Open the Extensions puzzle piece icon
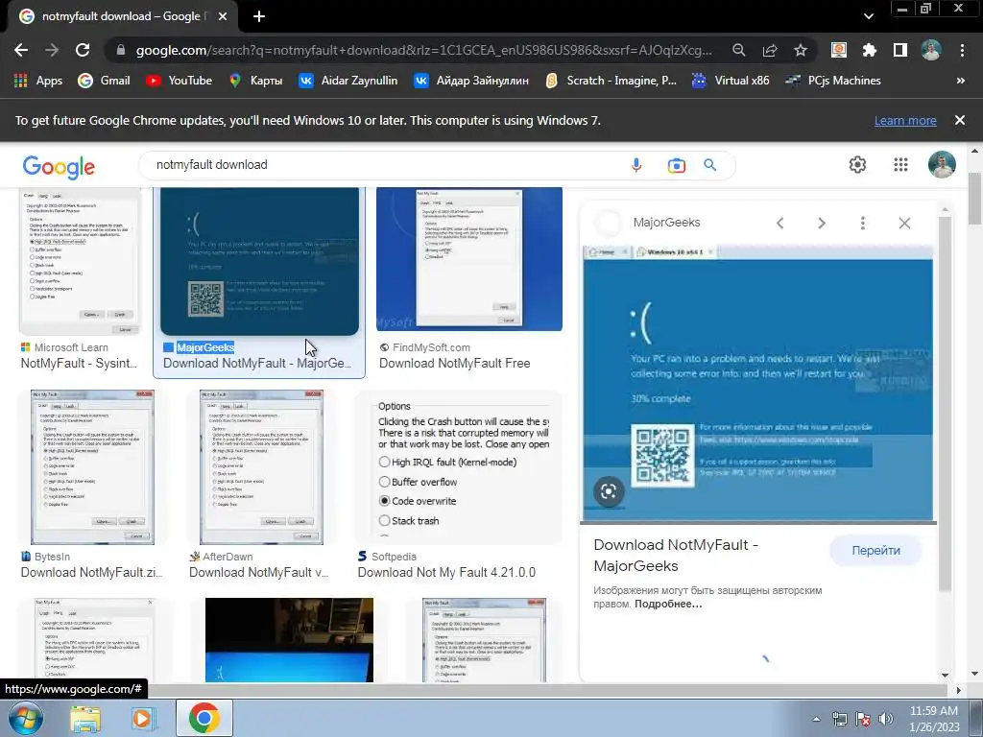983x737 pixels. point(870,50)
